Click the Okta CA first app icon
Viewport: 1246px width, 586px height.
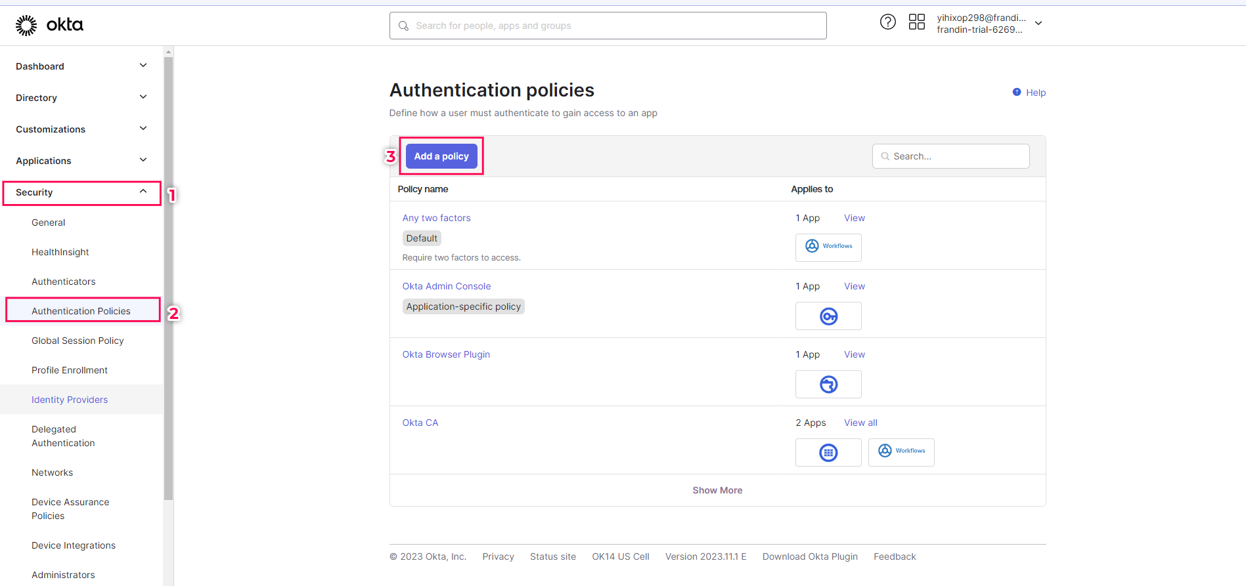(x=828, y=453)
